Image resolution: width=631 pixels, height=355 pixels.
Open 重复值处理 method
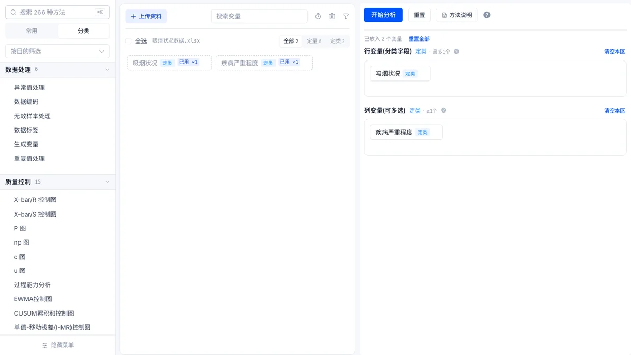[29, 158]
